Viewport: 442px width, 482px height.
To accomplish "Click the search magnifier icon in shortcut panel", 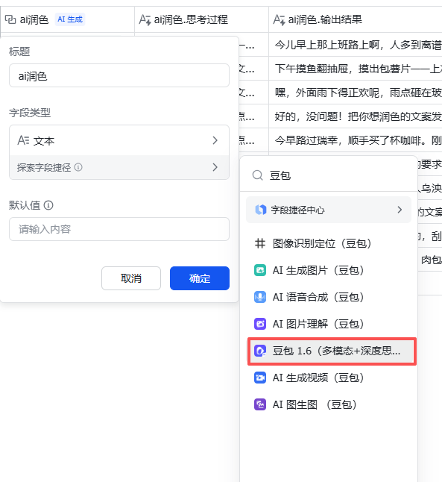I will pyautogui.click(x=257, y=175).
